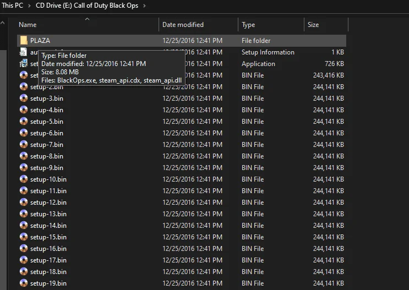This screenshot has width=409, height=290.
Task: Click the 1 KB size value
Action: tap(338, 52)
